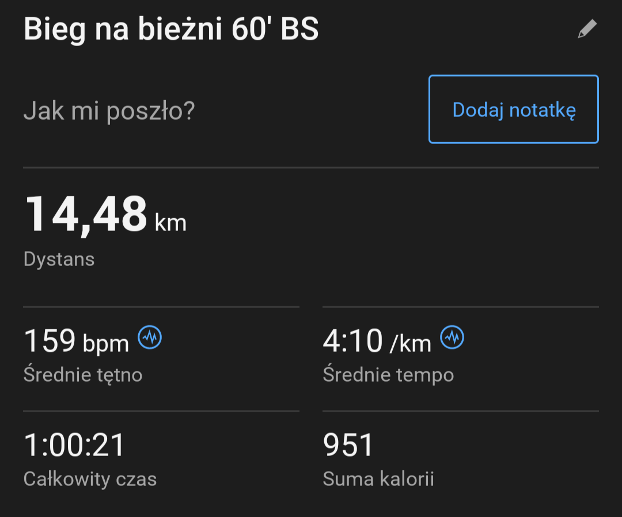This screenshot has width=622, height=517.
Task: Select the activity title Bieg na bieżni 60' BS
Action: tap(171, 30)
